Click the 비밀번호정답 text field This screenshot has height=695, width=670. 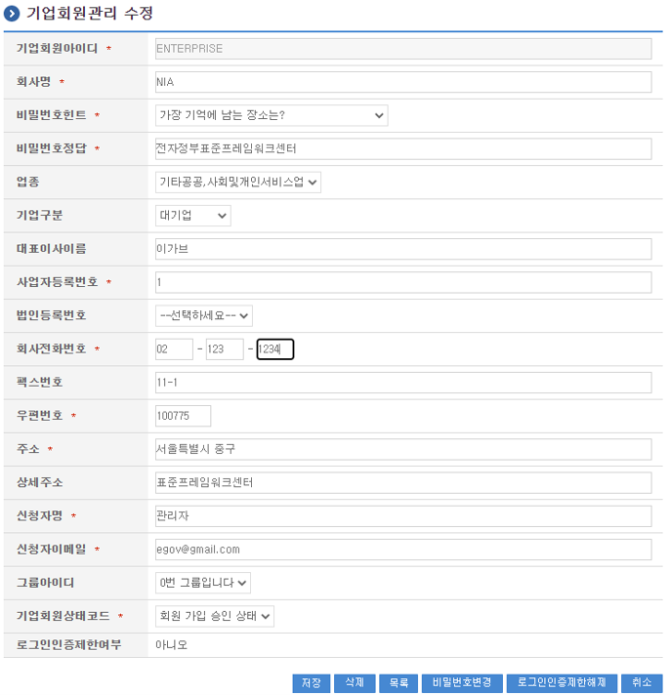(402, 148)
